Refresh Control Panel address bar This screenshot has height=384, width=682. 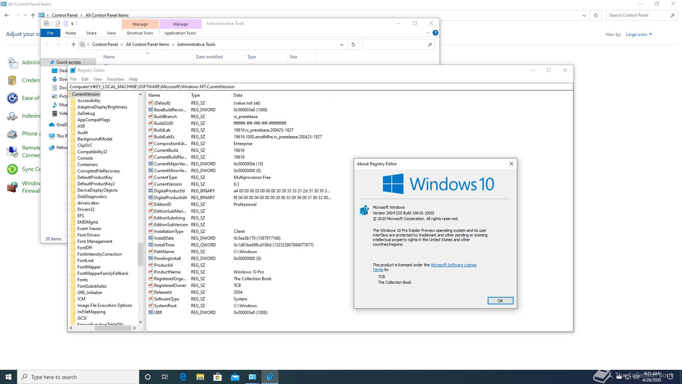596,15
